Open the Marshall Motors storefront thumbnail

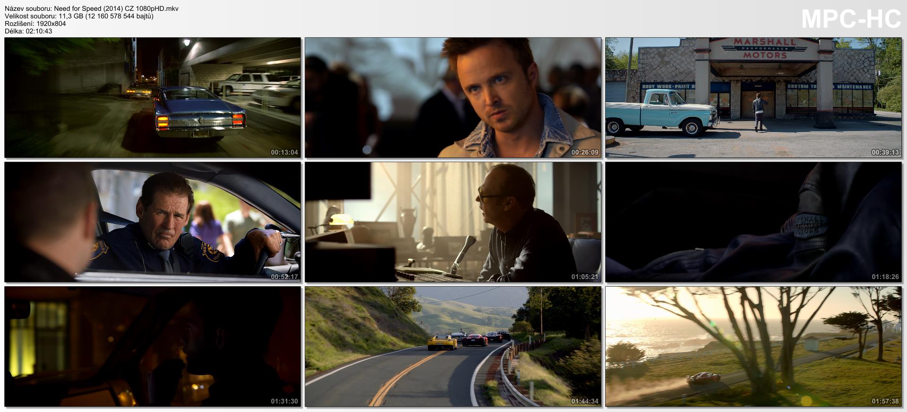point(753,98)
